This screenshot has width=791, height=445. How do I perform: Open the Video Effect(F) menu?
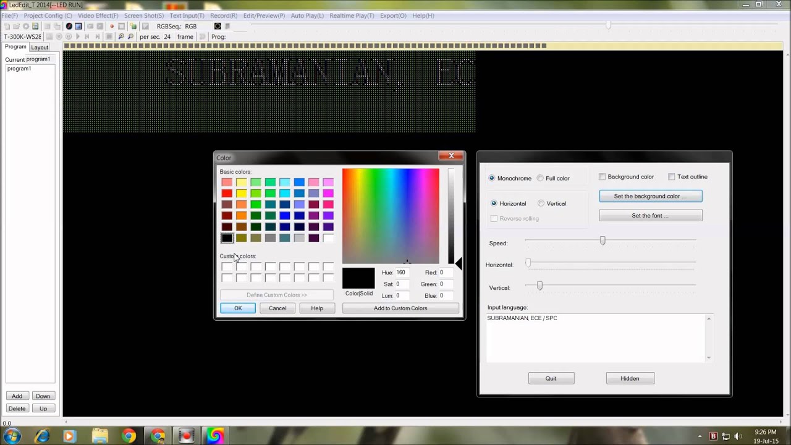coord(98,15)
